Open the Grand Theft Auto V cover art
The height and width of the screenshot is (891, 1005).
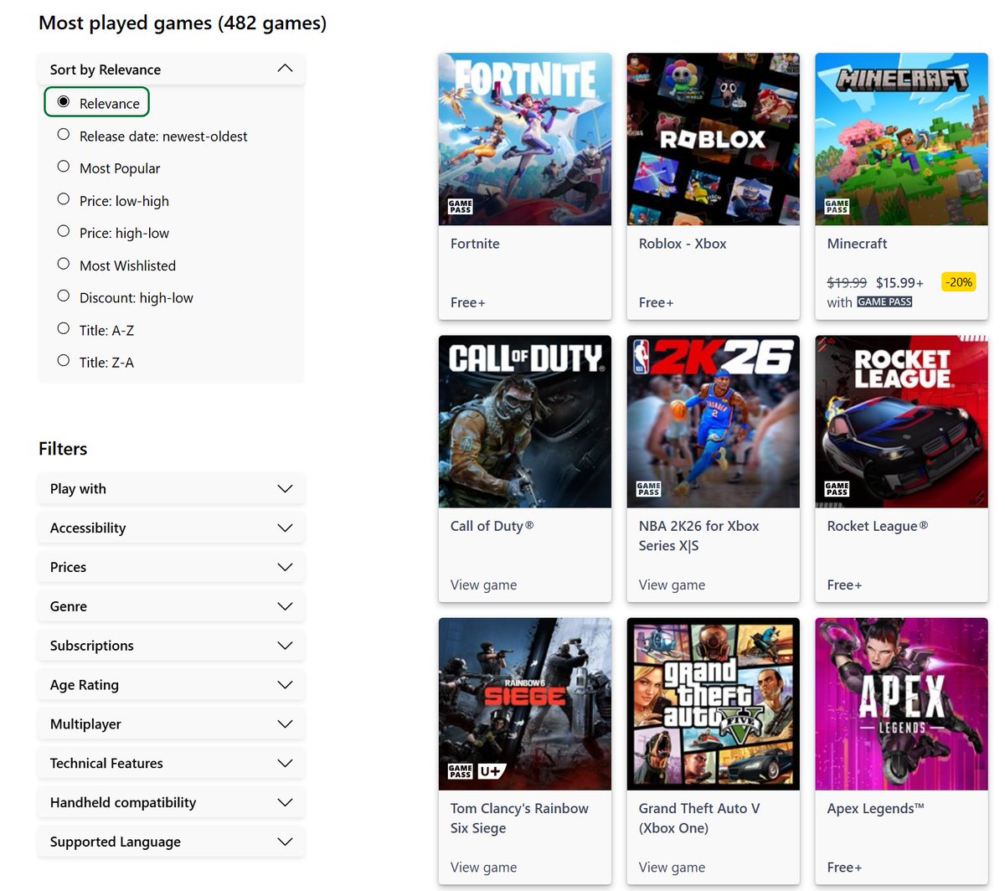pyautogui.click(x=714, y=703)
